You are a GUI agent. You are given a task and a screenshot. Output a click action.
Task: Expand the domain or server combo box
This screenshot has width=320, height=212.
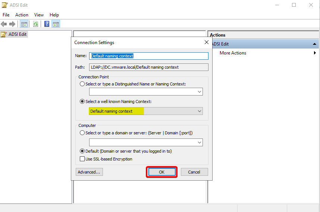coord(200,142)
